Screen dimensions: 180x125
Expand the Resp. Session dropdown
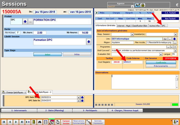(x=132, y=34)
